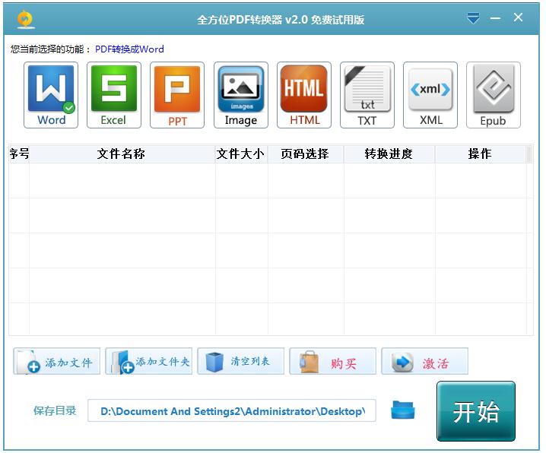Screen dimensions: 546x453
Task: Pick the HTML conversion icon
Action: click(304, 95)
